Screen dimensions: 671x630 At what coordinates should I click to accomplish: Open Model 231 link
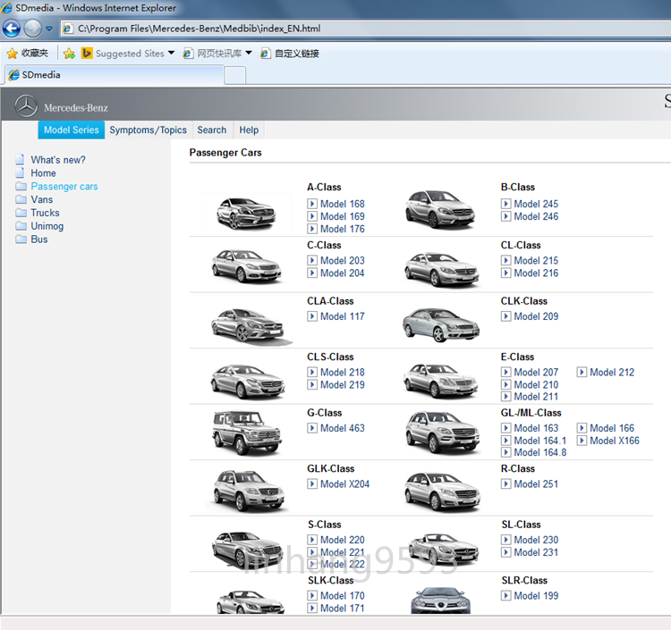pyautogui.click(x=536, y=552)
